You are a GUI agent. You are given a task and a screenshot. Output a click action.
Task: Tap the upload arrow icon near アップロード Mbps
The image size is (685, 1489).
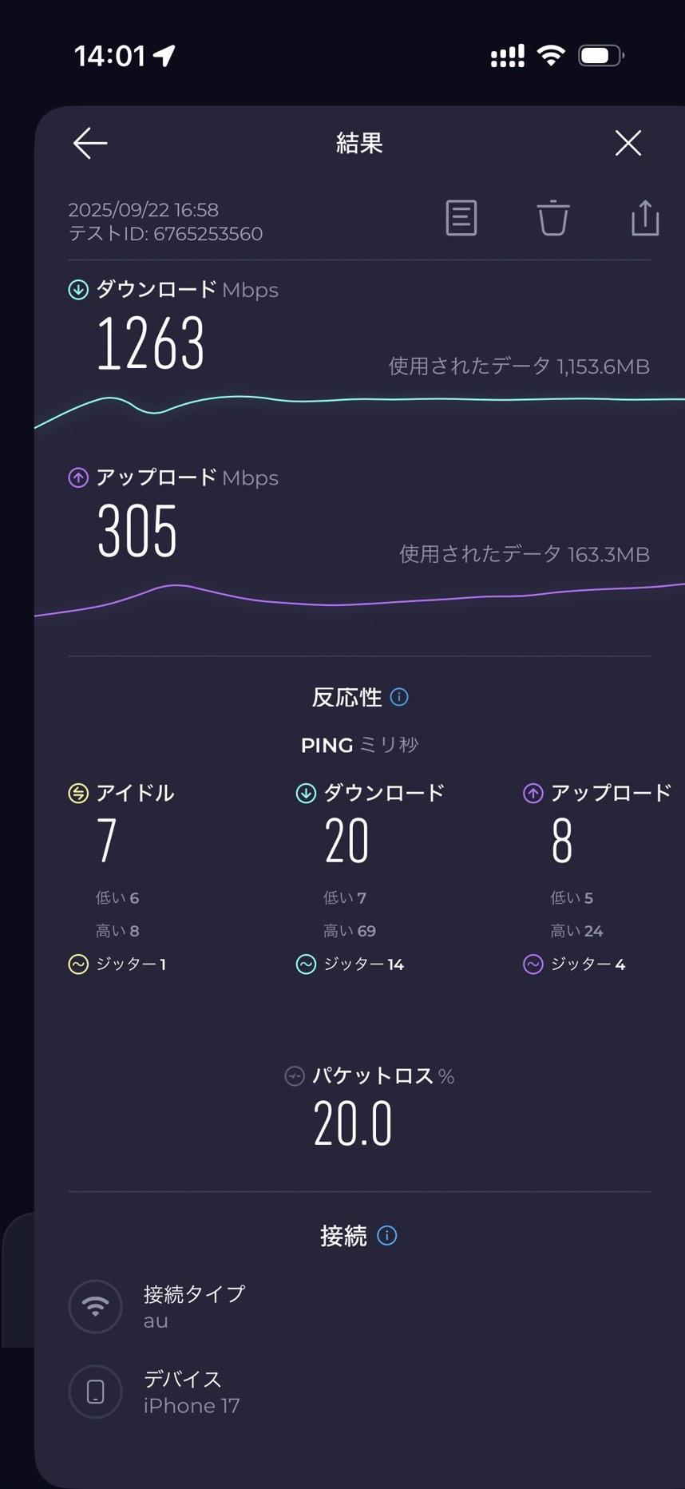(x=78, y=477)
